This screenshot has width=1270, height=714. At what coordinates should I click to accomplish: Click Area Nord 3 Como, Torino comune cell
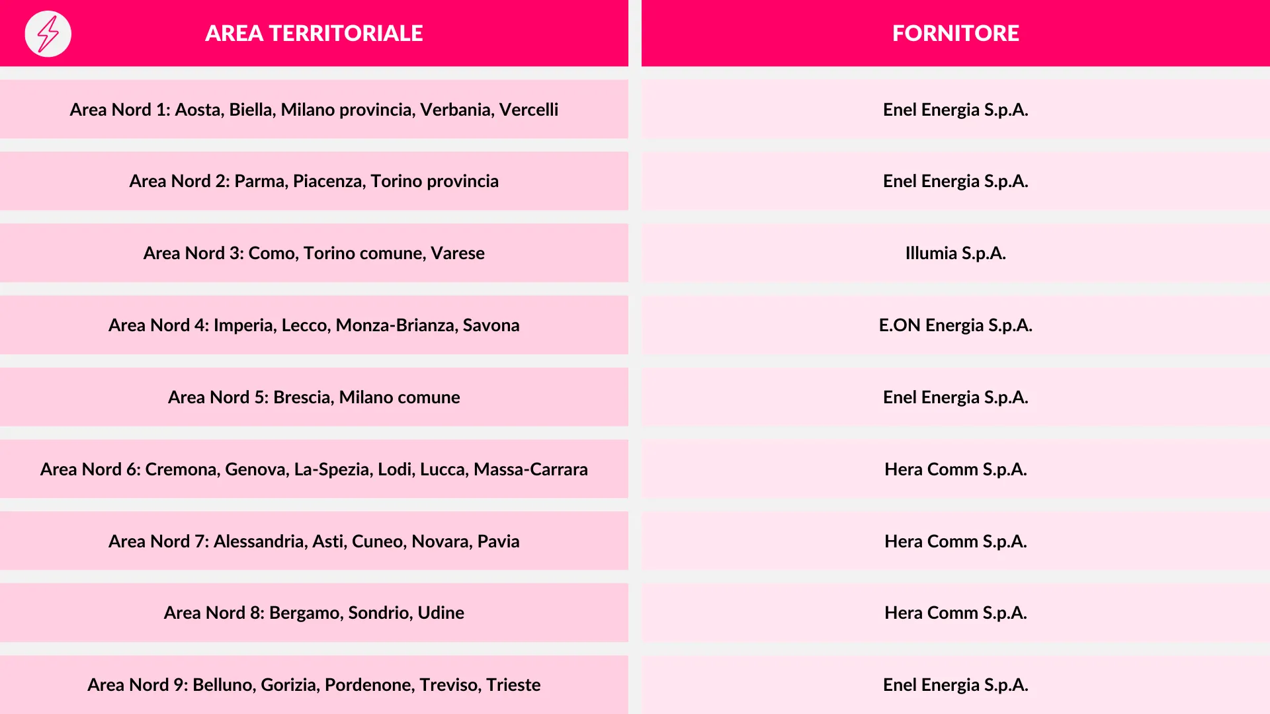point(314,253)
